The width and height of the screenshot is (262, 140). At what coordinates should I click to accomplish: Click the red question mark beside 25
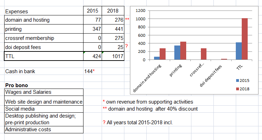(126, 46)
